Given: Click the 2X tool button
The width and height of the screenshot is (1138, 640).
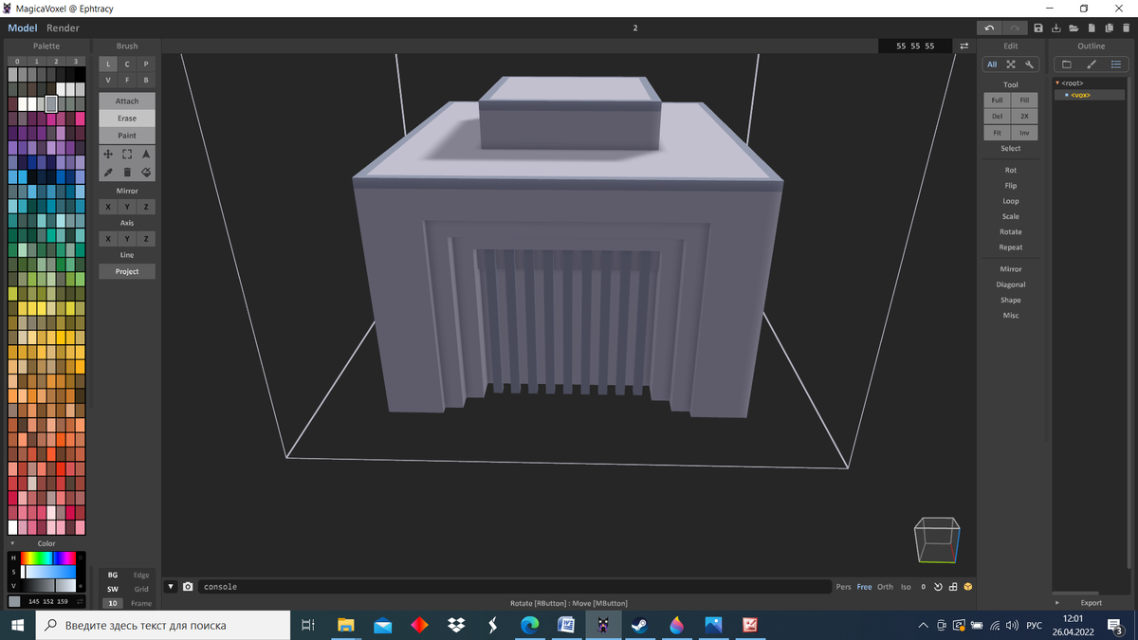Looking at the screenshot, I should pyautogui.click(x=1024, y=116).
